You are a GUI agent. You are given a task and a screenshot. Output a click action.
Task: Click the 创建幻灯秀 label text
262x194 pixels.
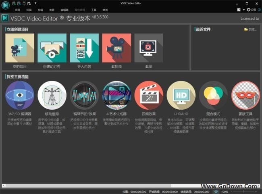(x=52, y=67)
